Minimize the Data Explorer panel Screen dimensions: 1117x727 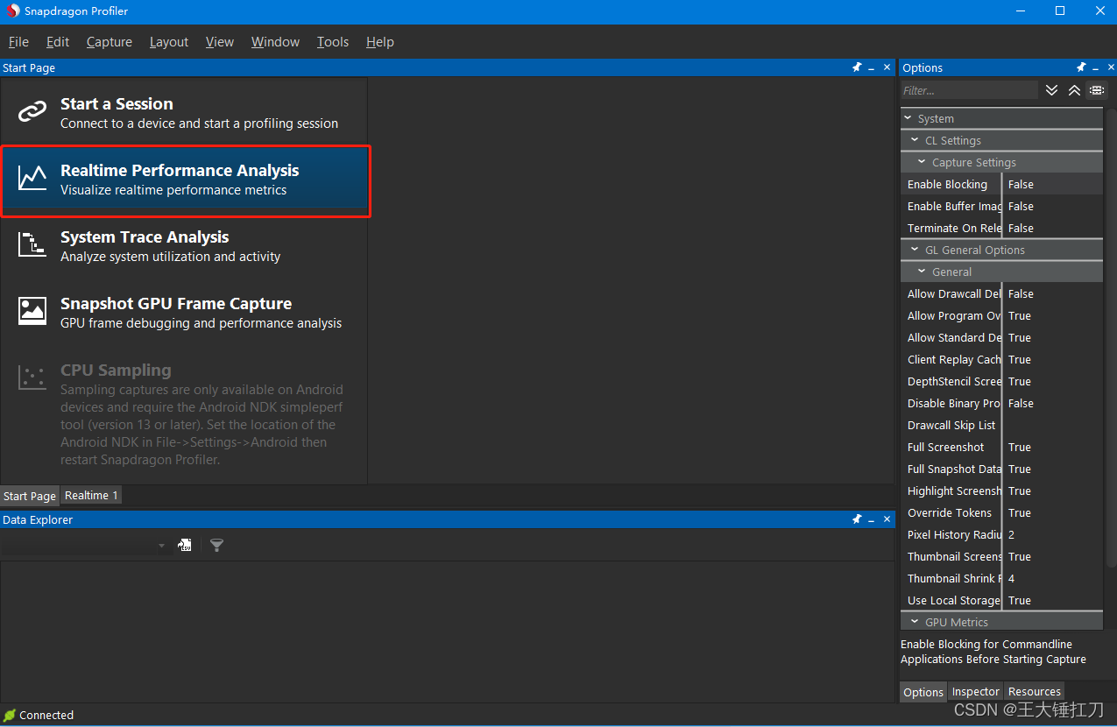pos(871,519)
